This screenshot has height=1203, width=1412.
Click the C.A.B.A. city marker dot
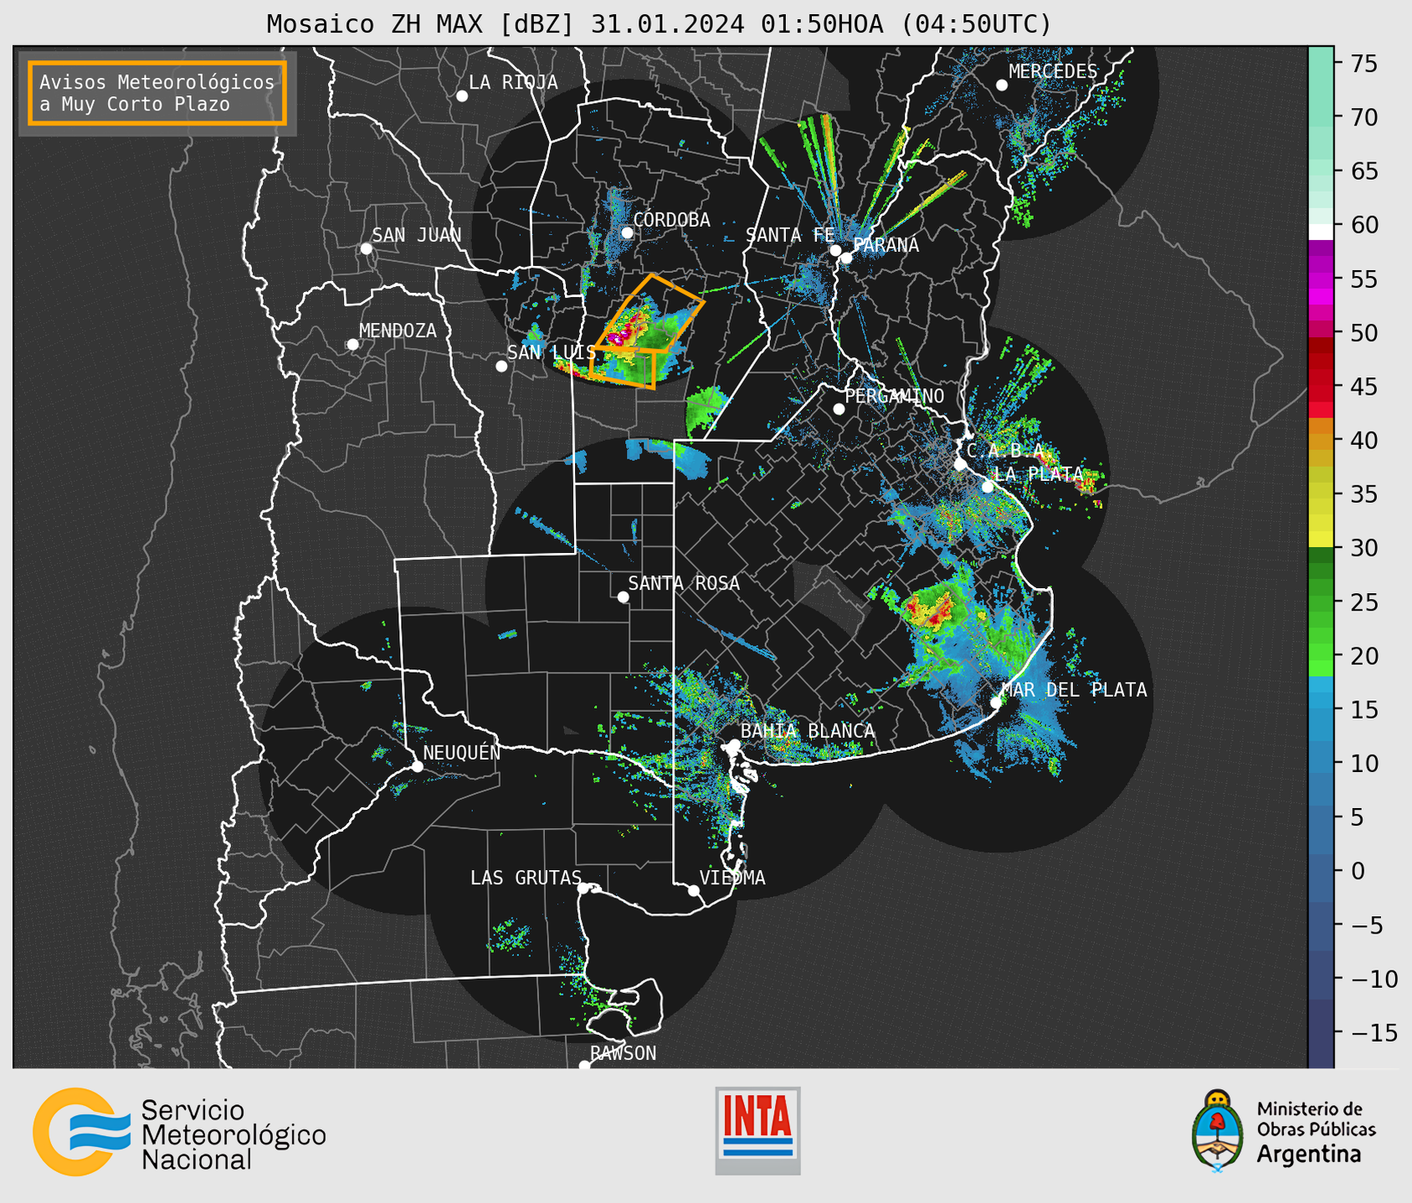[x=961, y=464]
